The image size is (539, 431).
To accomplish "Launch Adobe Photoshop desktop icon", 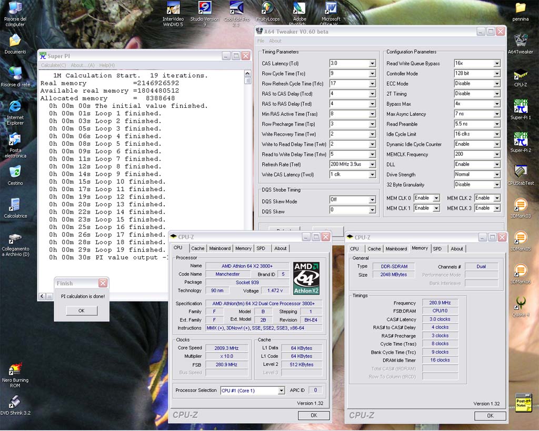I will tap(299, 13).
